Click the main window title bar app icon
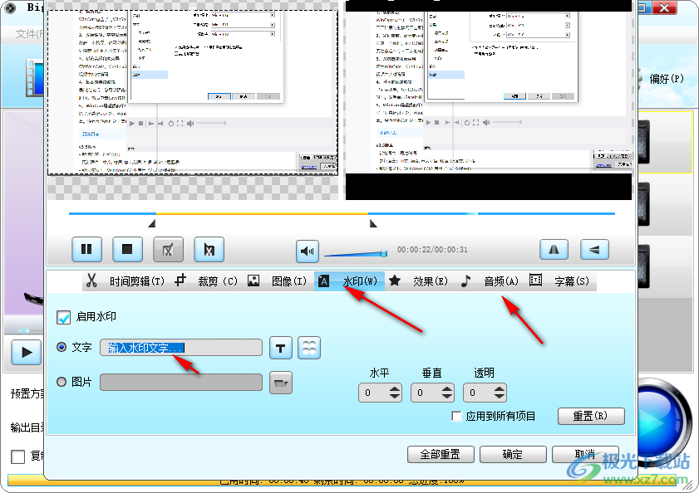 click(x=9, y=7)
